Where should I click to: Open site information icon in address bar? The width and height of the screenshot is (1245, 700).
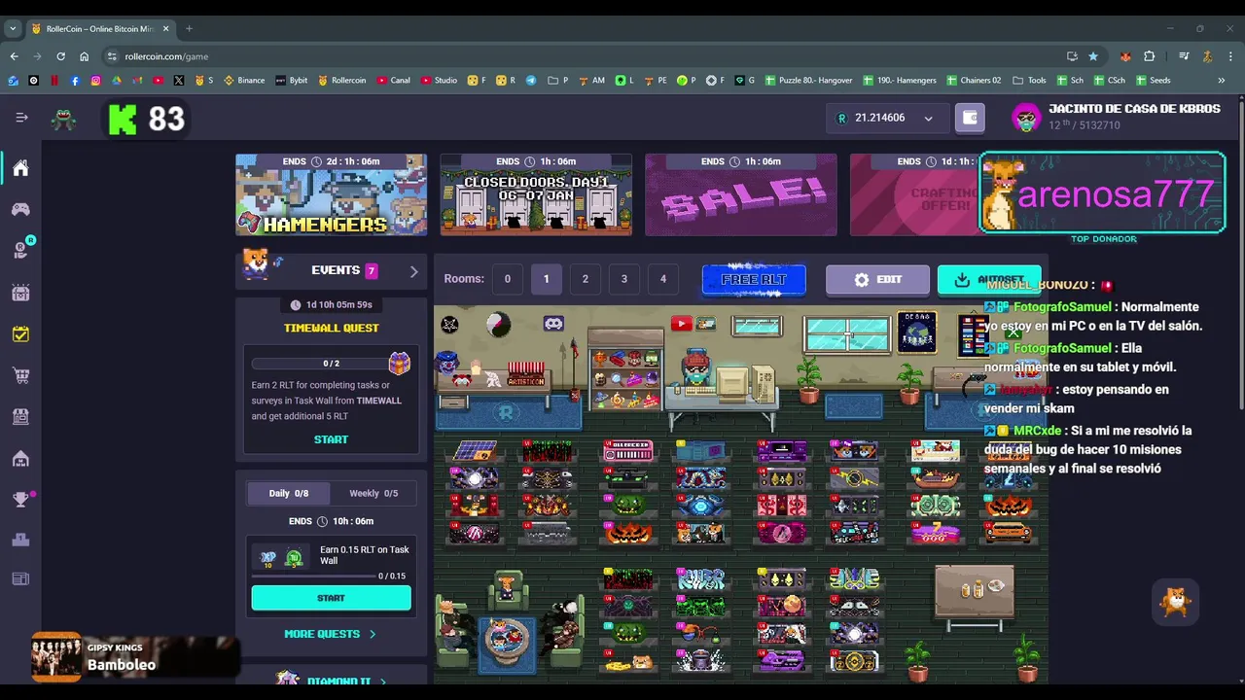[112, 56]
